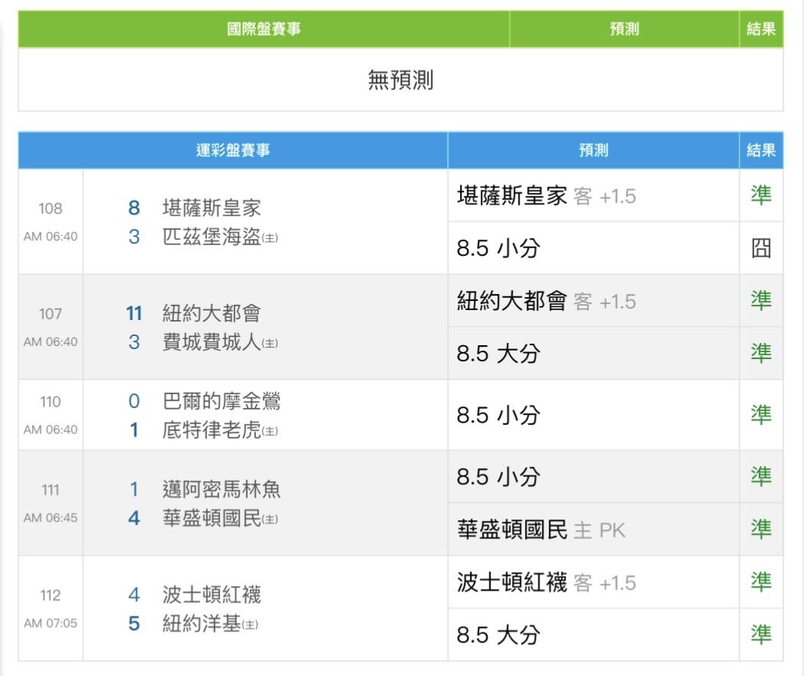Click game number 107
The width and height of the screenshot is (810, 676).
click(x=50, y=314)
